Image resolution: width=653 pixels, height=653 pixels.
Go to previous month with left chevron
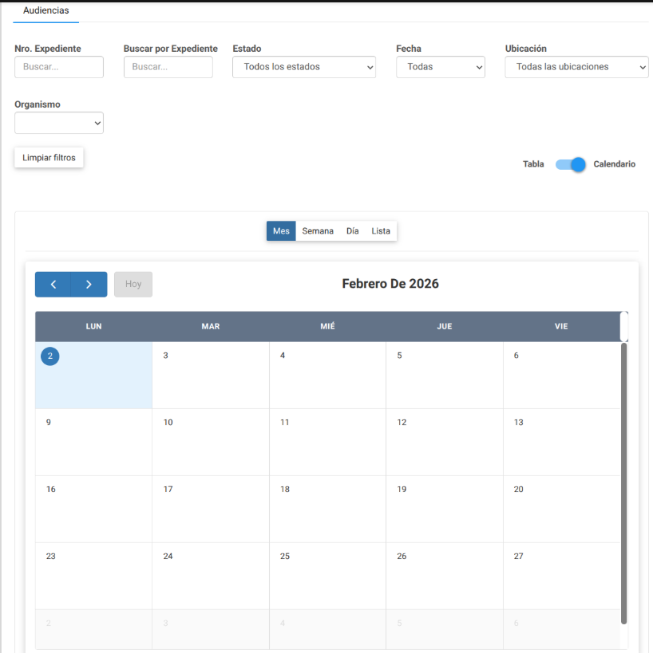coord(53,285)
